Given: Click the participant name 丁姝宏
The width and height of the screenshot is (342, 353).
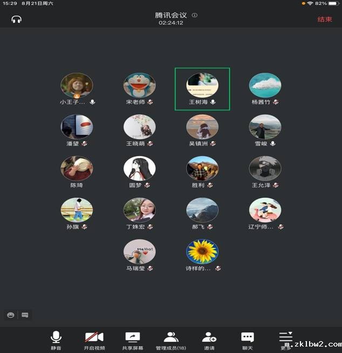Looking at the screenshot, I should click(x=135, y=227).
